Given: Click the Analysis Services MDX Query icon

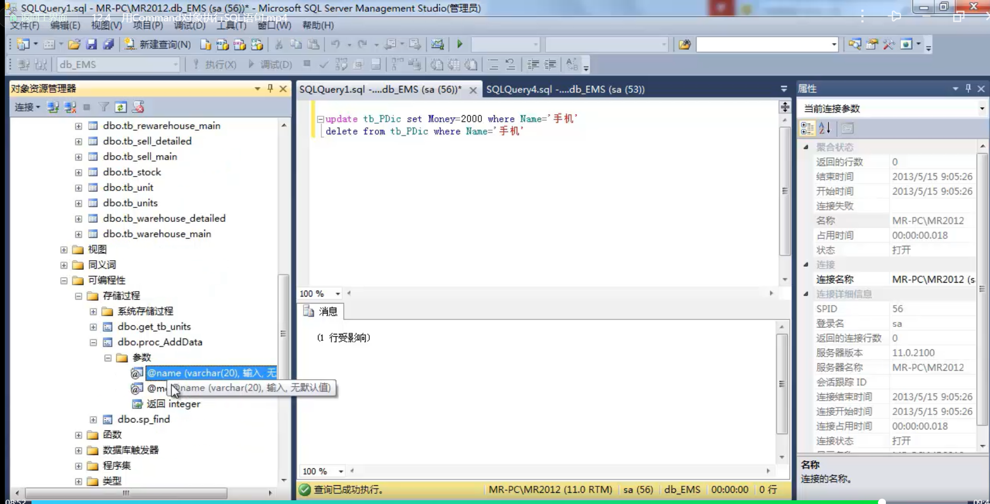Looking at the screenshot, I should [223, 44].
